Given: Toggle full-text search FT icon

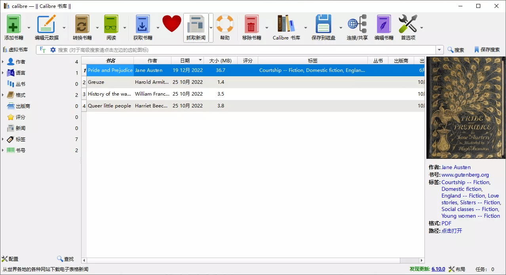Looking at the screenshot, I should coord(42,50).
